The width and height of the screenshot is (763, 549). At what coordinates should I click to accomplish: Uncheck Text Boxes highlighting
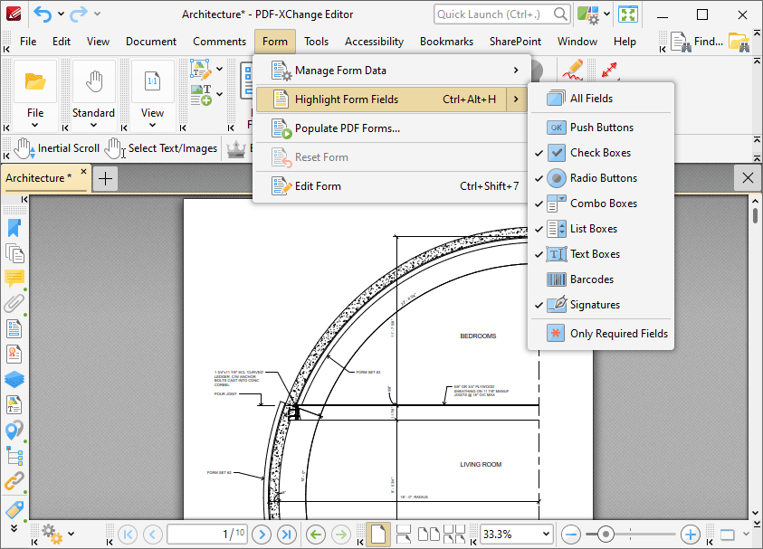click(601, 254)
